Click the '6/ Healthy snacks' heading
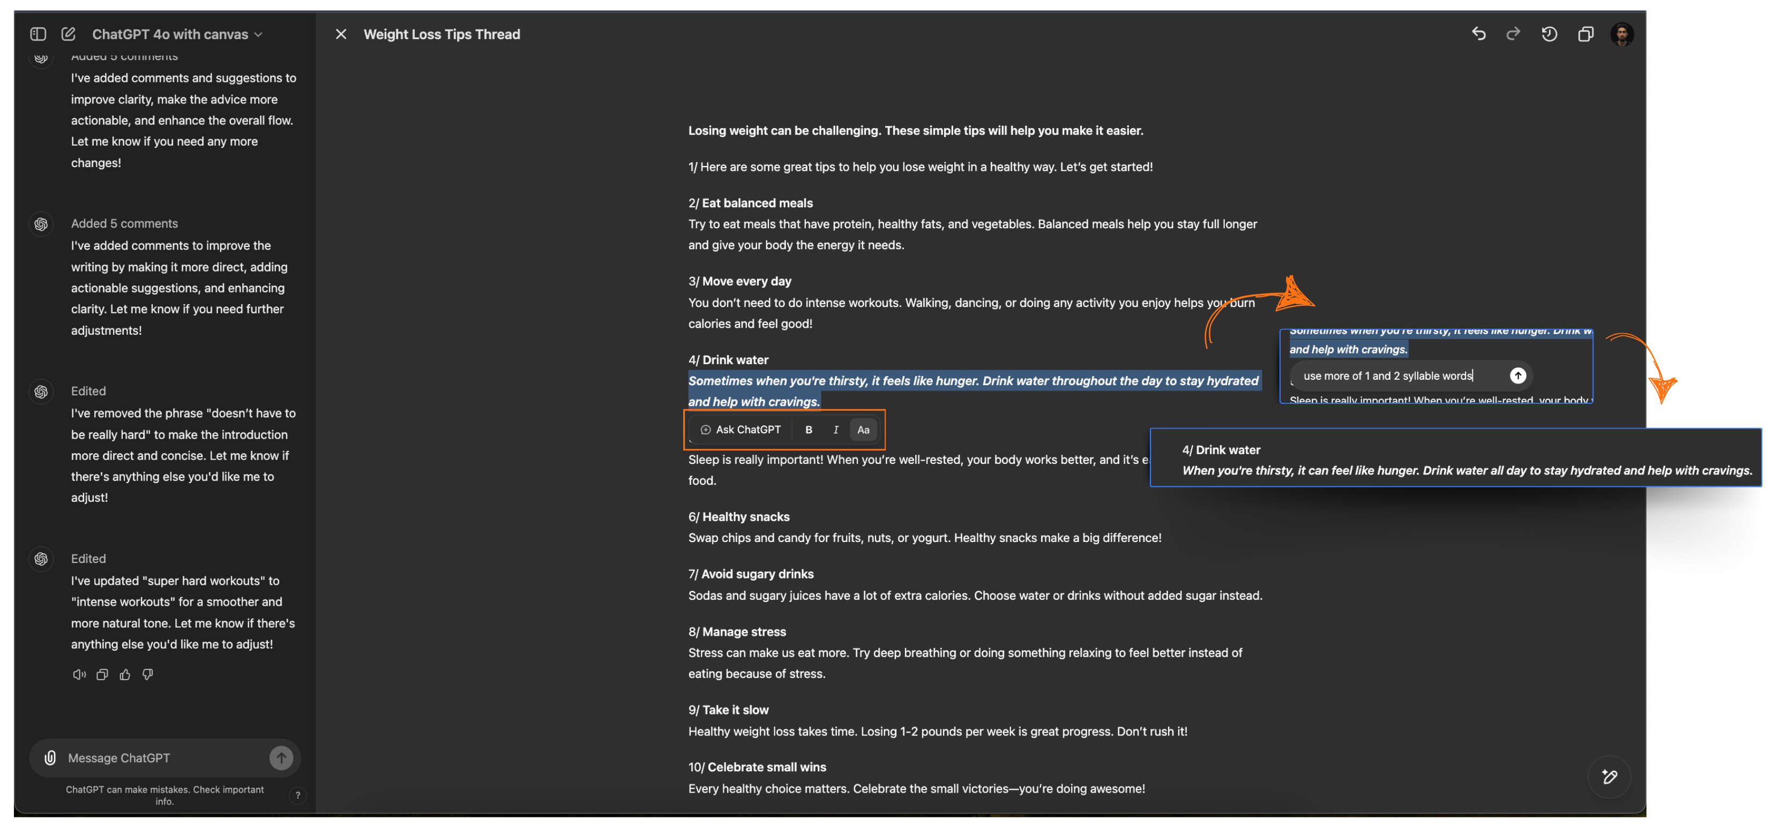The image size is (1773, 835). 738,516
